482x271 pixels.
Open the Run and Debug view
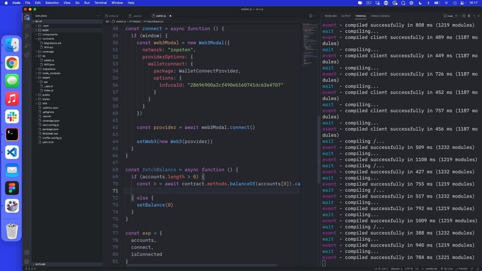(x=27, y=45)
